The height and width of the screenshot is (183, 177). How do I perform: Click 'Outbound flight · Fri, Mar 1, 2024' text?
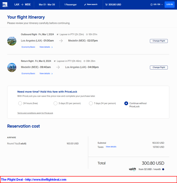[x=37, y=34]
